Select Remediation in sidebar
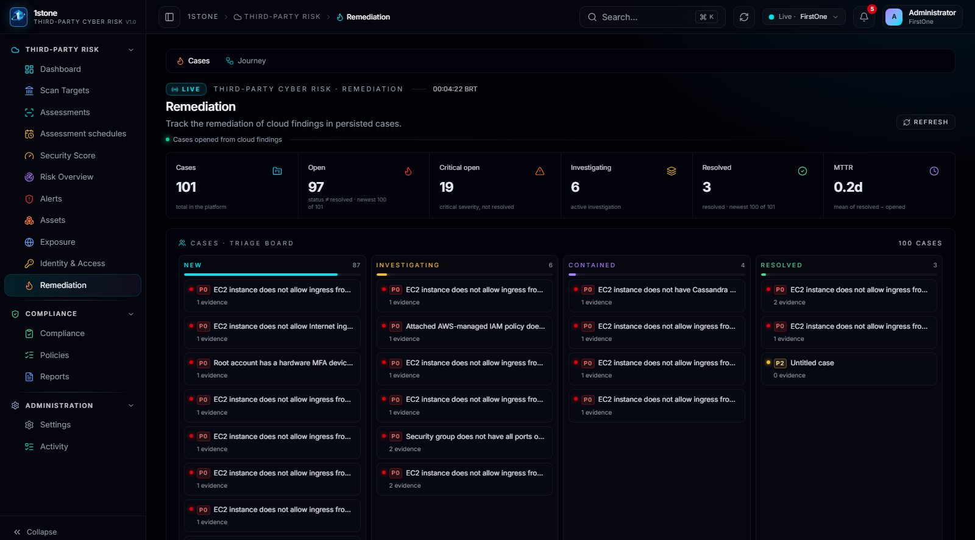Image resolution: width=975 pixels, height=540 pixels. (73, 286)
